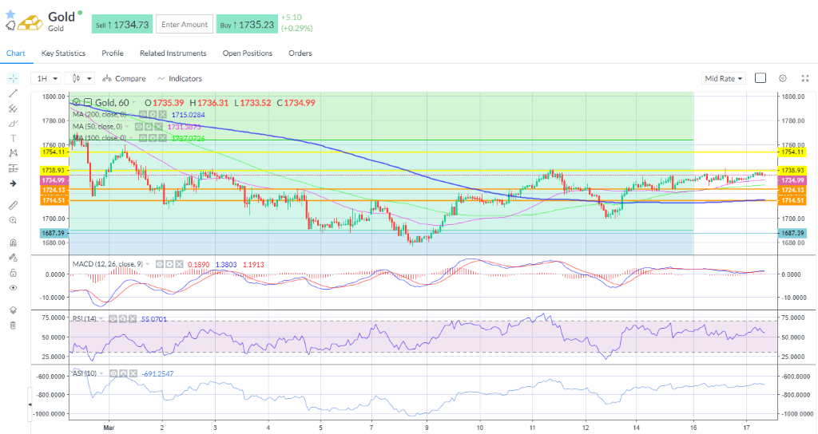Select the text annotation tool

[13, 138]
